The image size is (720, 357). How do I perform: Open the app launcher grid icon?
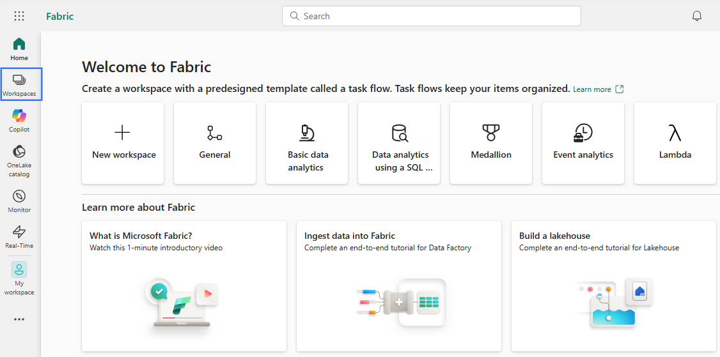(x=19, y=16)
